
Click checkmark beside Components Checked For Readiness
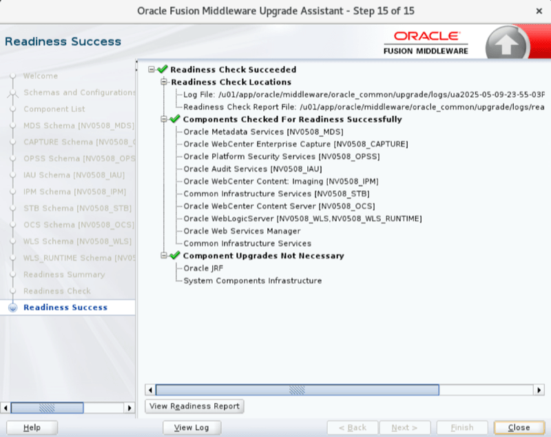(x=175, y=119)
